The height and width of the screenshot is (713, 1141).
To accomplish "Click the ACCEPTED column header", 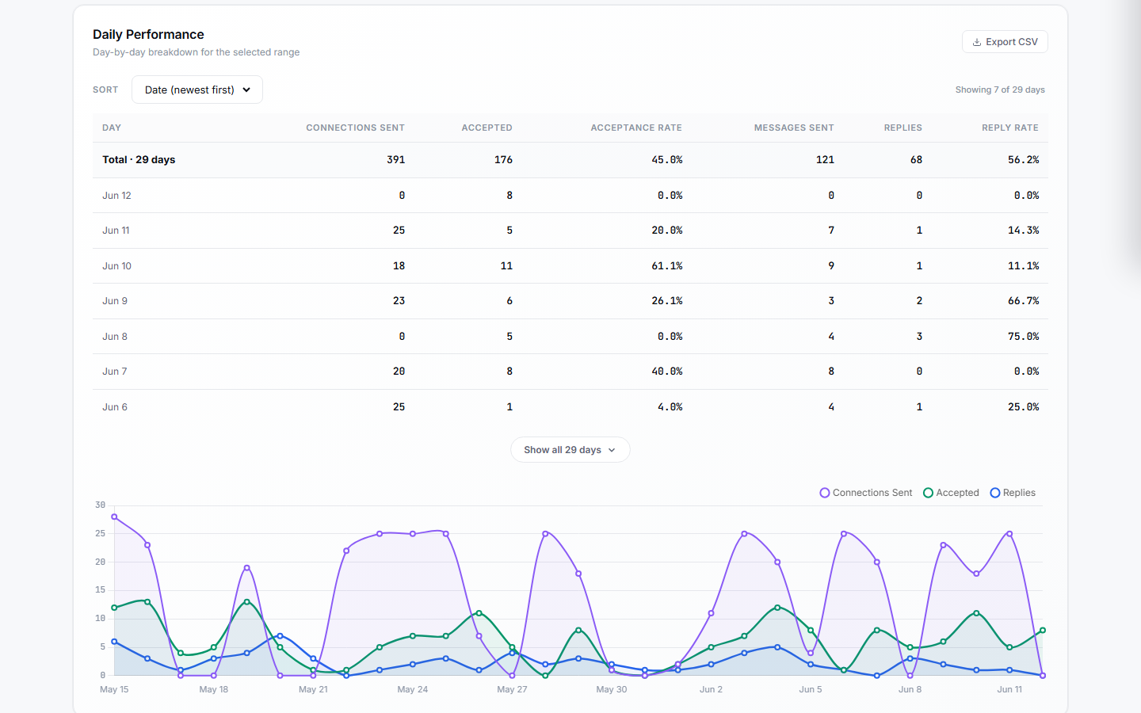I will (487, 128).
